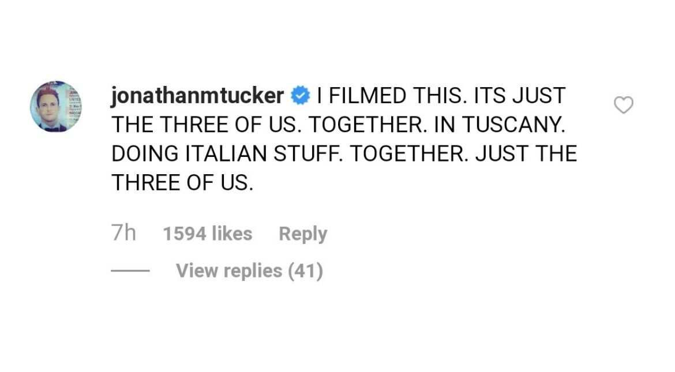Image resolution: width=675 pixels, height=372 pixels.
Task: Show the 41 hidden replies
Action: pyautogui.click(x=249, y=271)
